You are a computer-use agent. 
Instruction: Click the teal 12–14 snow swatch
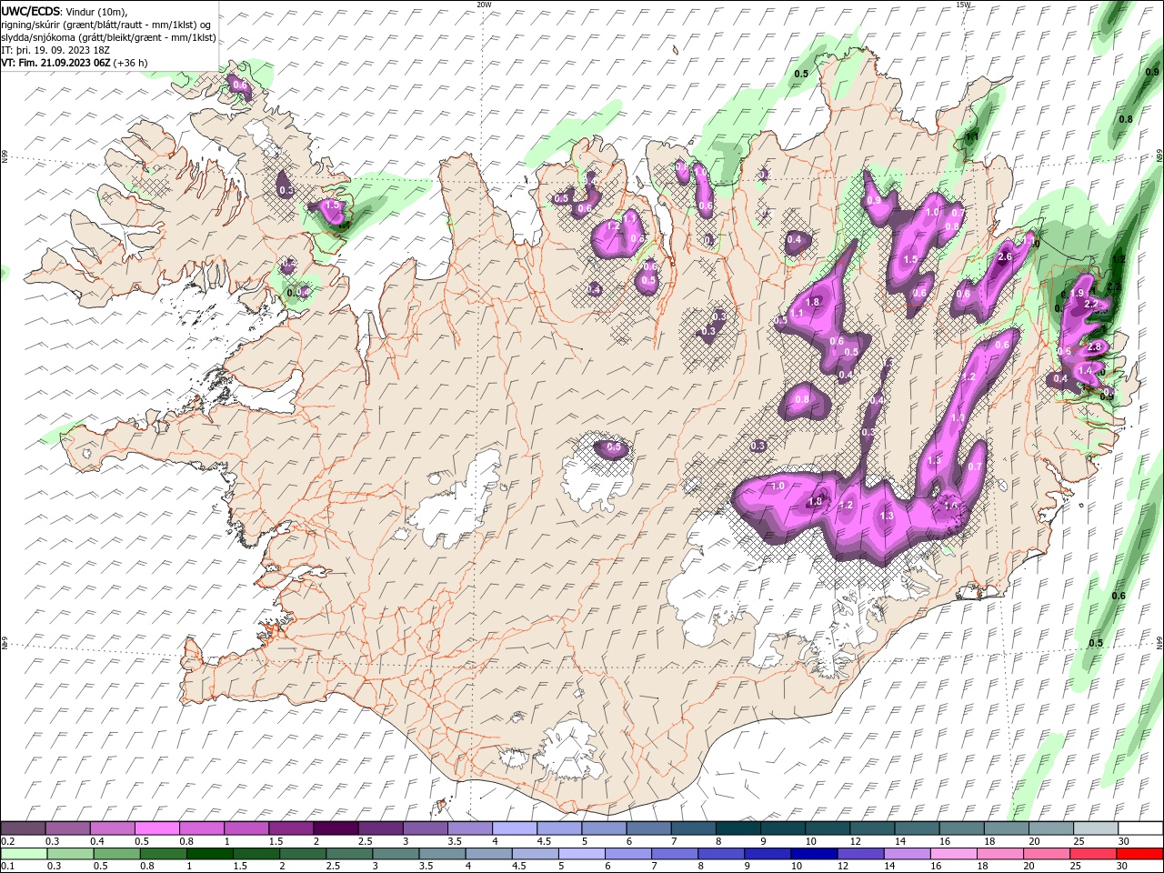(x=873, y=828)
